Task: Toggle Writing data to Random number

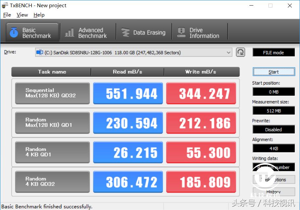Action: (274, 167)
